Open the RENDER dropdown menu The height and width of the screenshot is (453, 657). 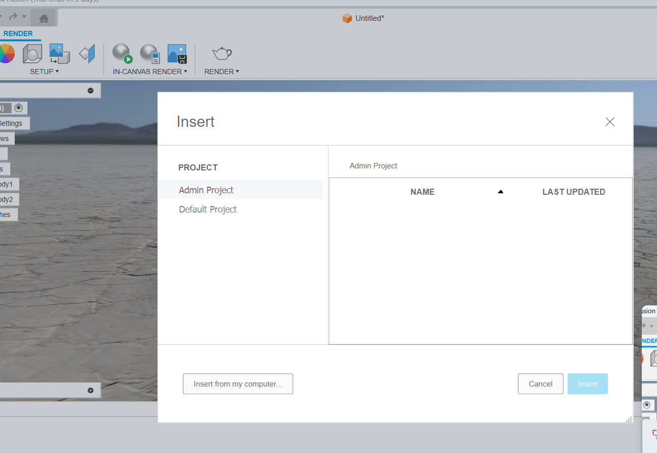(x=221, y=72)
